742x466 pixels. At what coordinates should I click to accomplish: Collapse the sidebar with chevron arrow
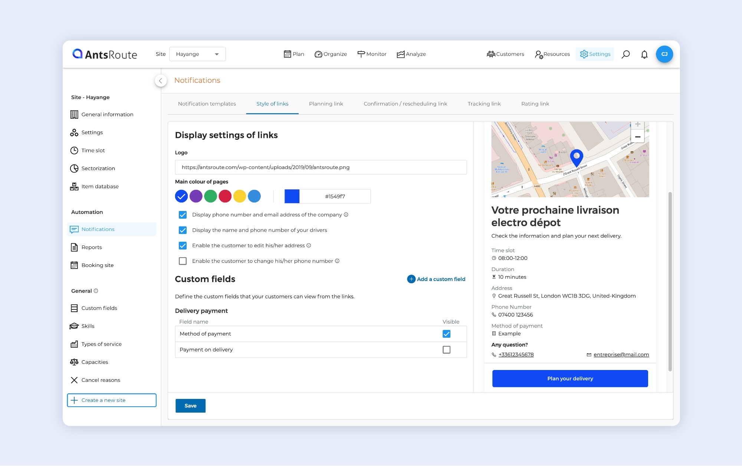click(161, 80)
